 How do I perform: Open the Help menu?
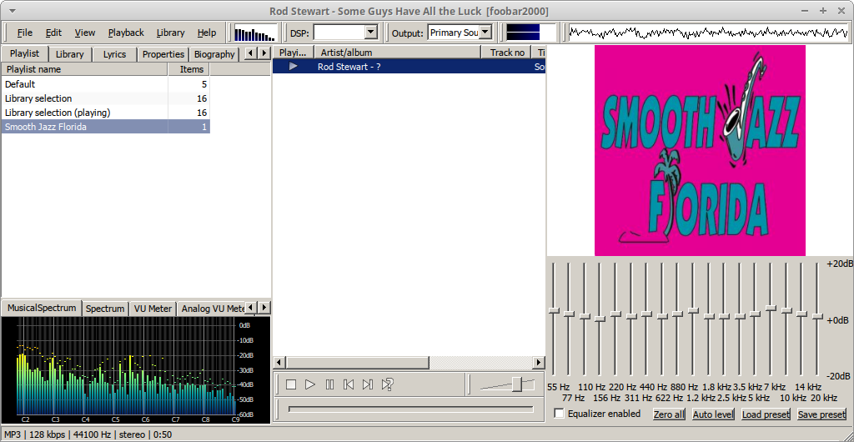pos(207,33)
